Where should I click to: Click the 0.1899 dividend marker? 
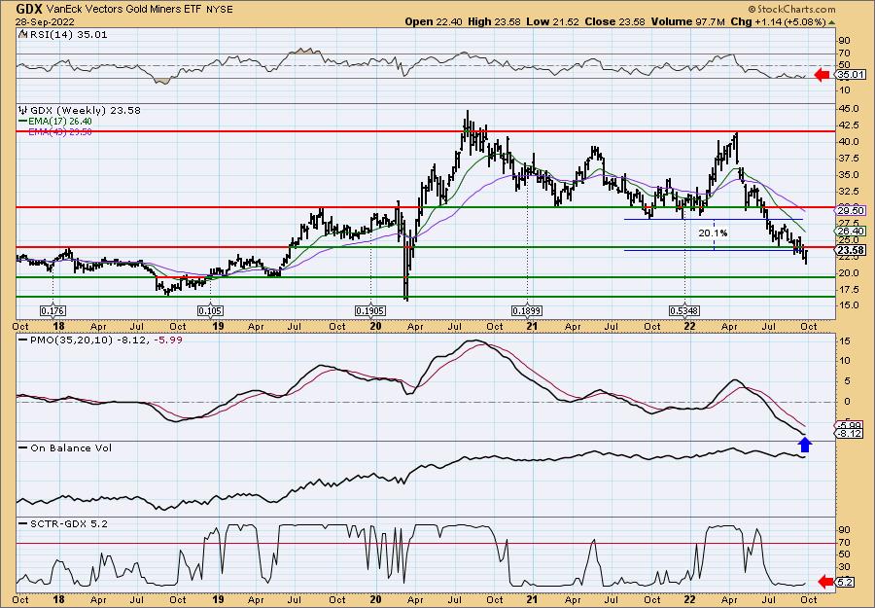click(527, 310)
